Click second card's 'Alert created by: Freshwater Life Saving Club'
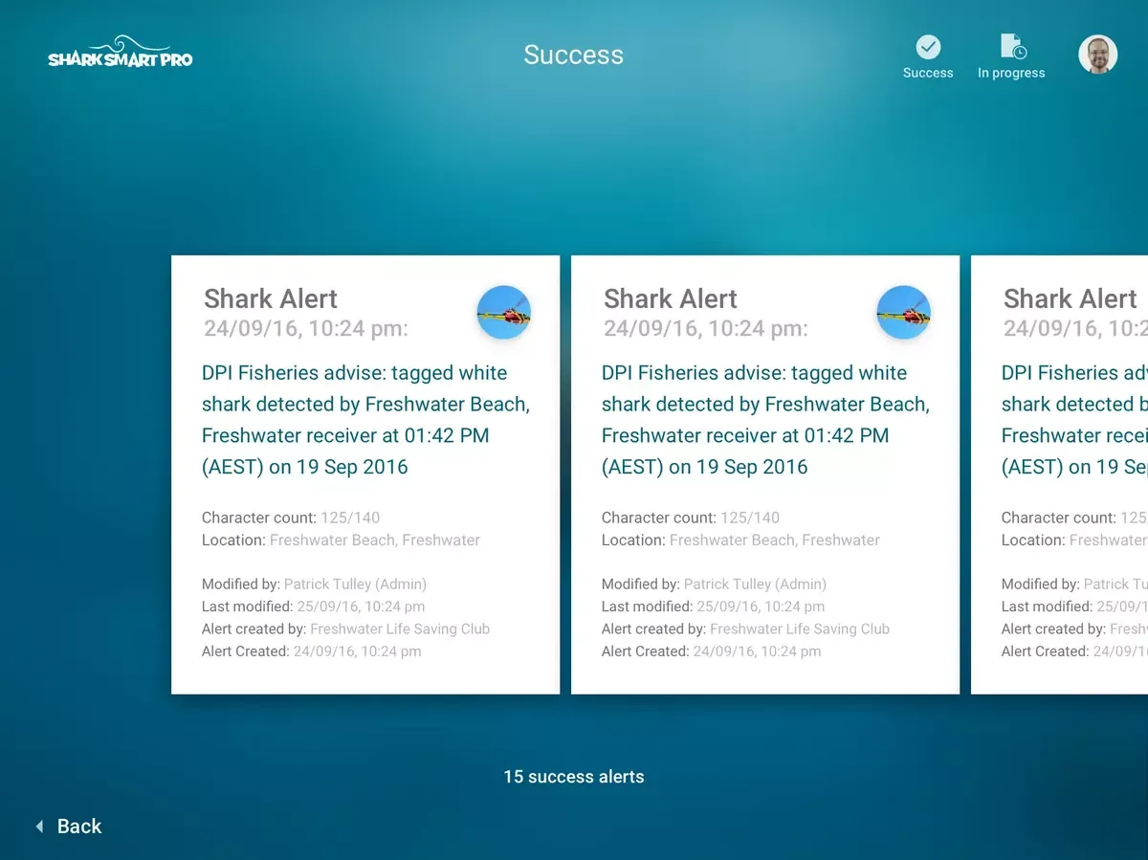This screenshot has width=1148, height=860. click(x=746, y=629)
